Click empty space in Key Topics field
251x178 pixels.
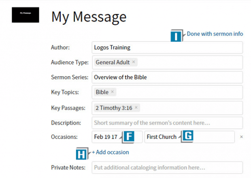[x=178, y=92]
